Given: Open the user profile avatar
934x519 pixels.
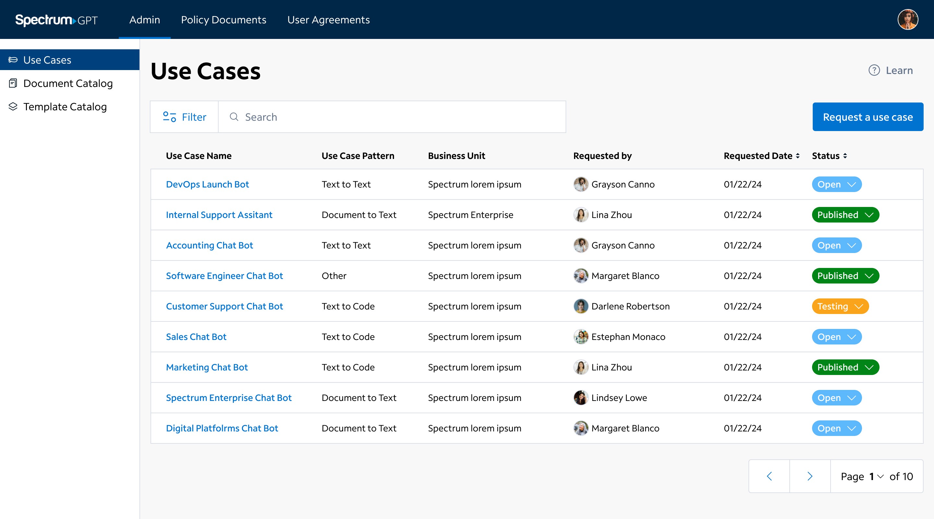Looking at the screenshot, I should (x=907, y=19).
